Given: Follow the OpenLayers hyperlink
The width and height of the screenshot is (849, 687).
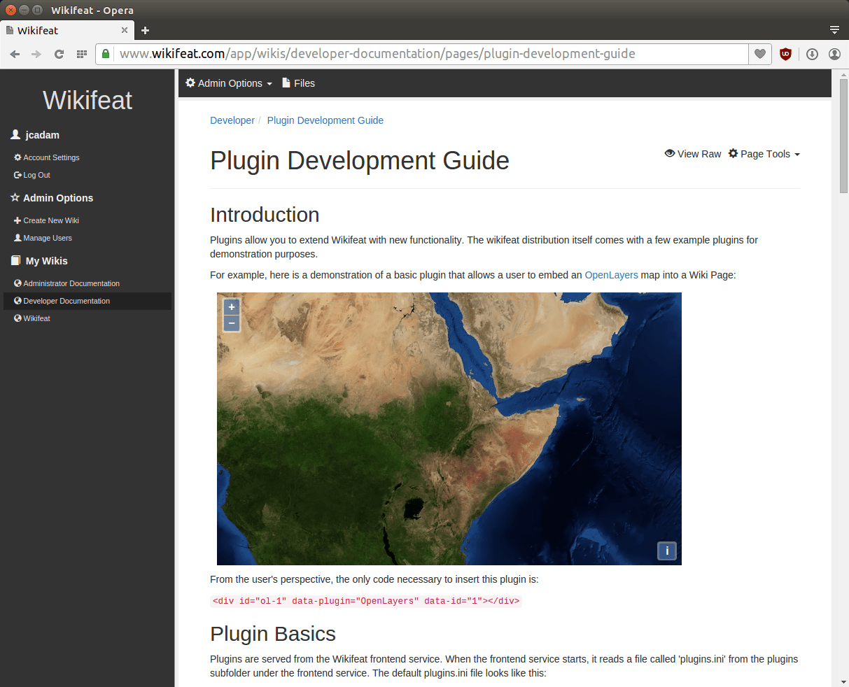Looking at the screenshot, I should [611, 275].
